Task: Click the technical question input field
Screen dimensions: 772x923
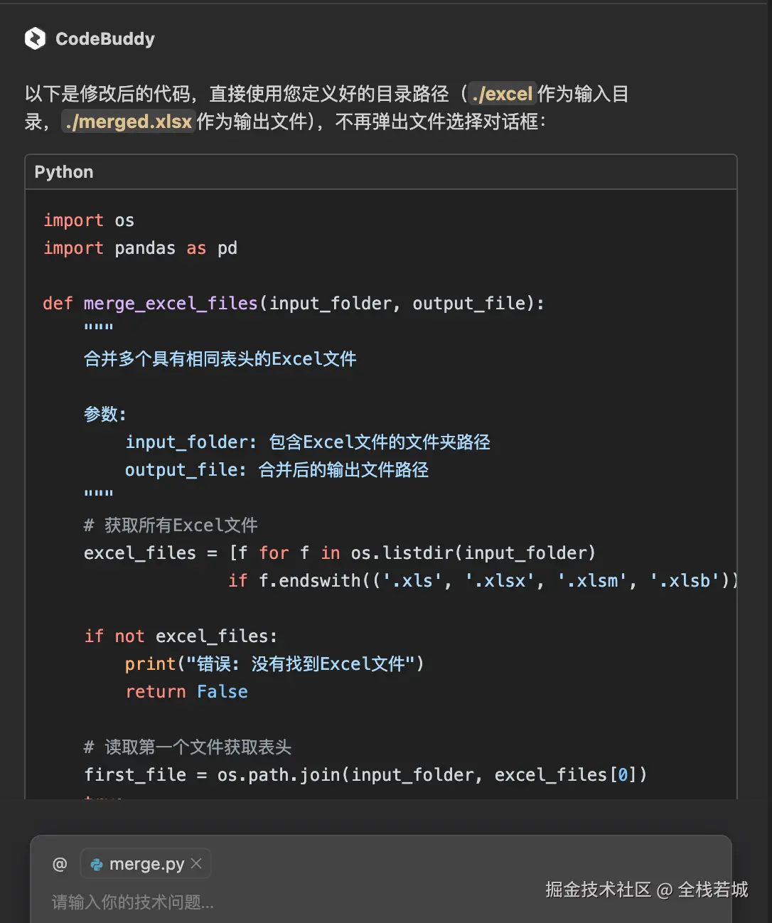Action: (213, 903)
